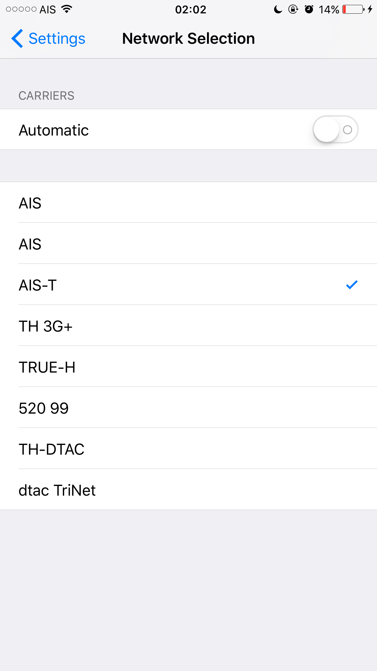Tap the blue back chevron icon

[17, 39]
